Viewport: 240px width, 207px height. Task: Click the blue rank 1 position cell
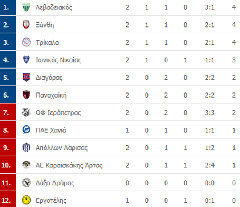[x=8, y=8]
